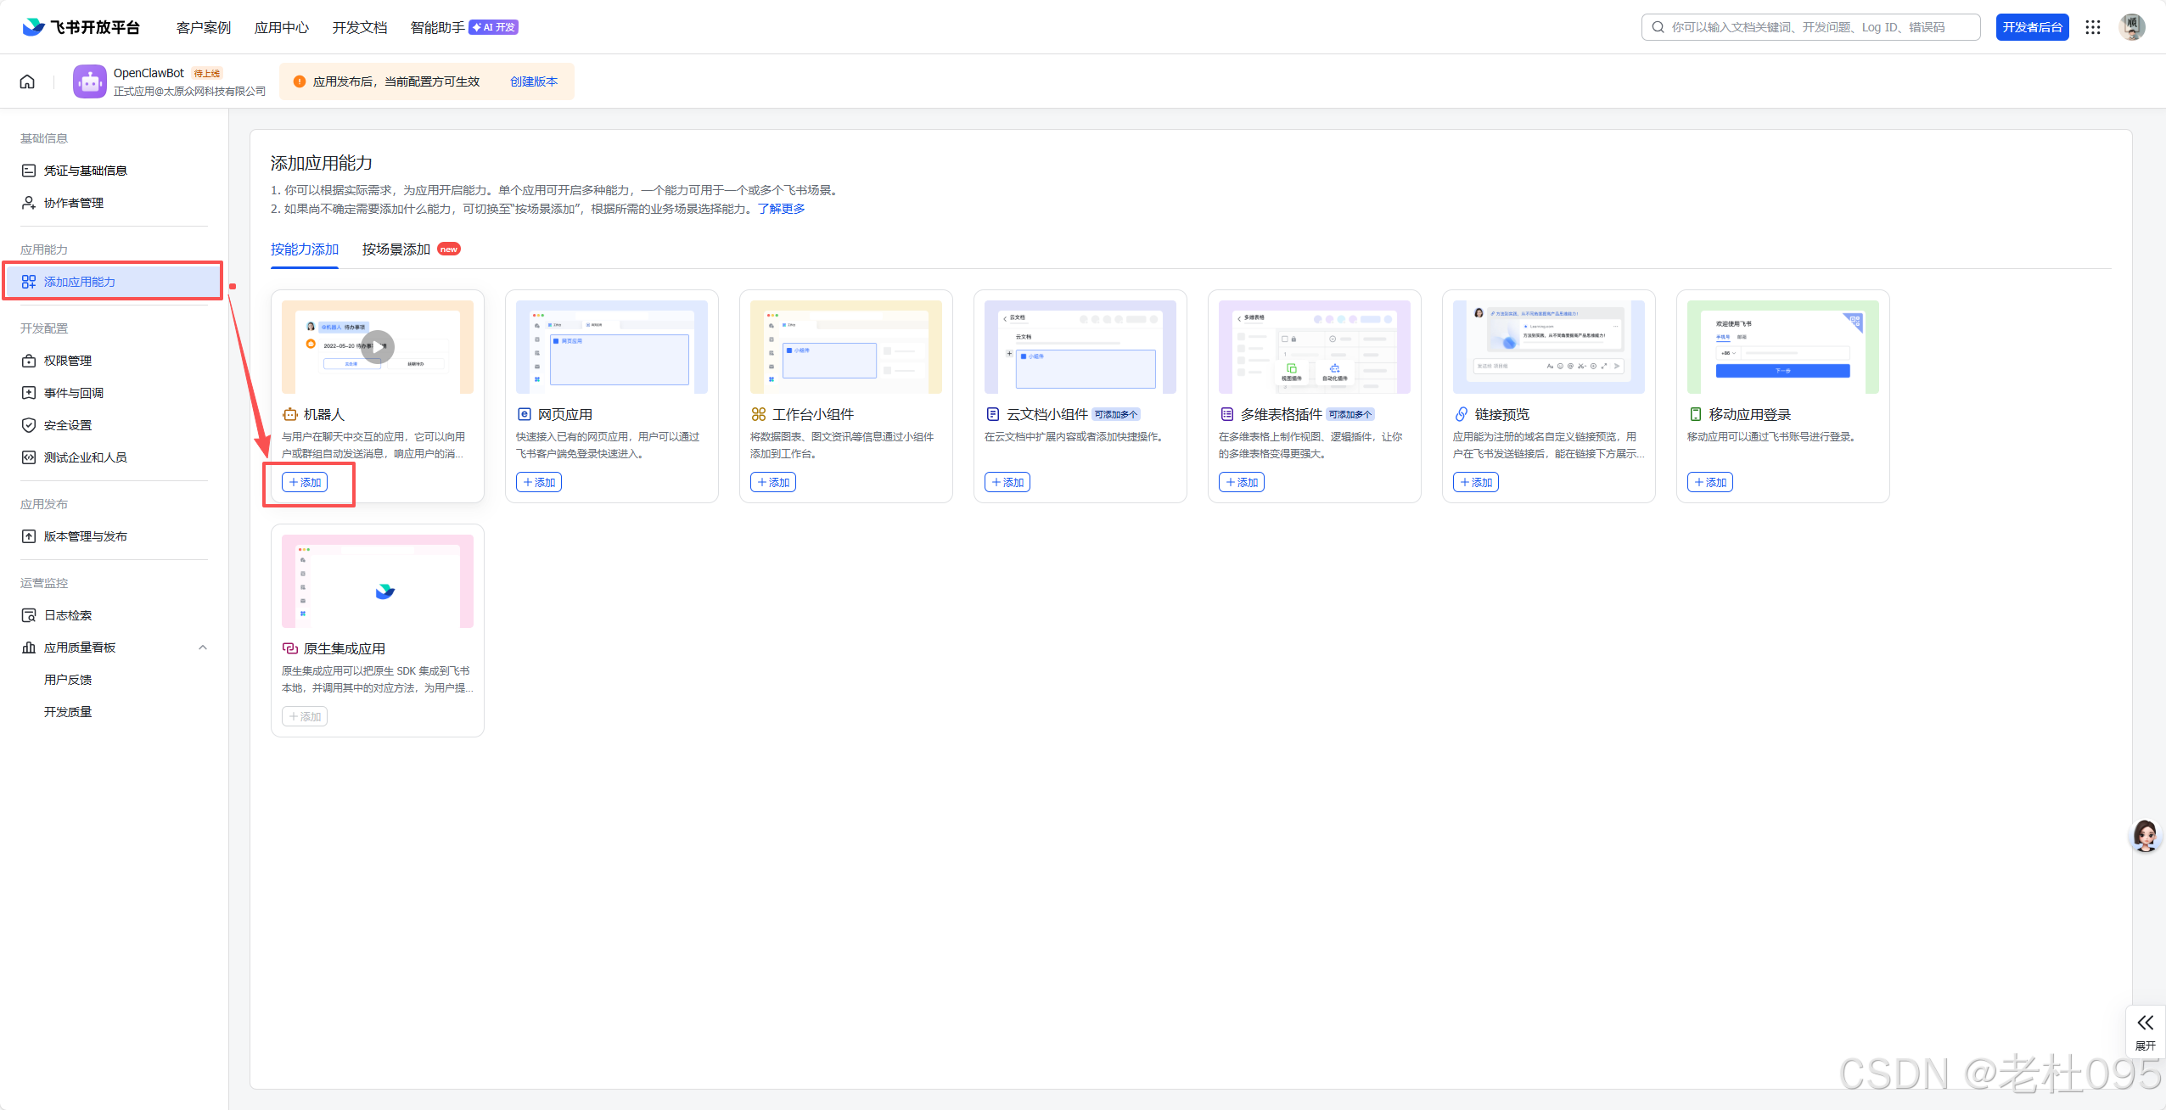Click the 开发者后台 button
2166x1110 pixels.
point(2032,27)
